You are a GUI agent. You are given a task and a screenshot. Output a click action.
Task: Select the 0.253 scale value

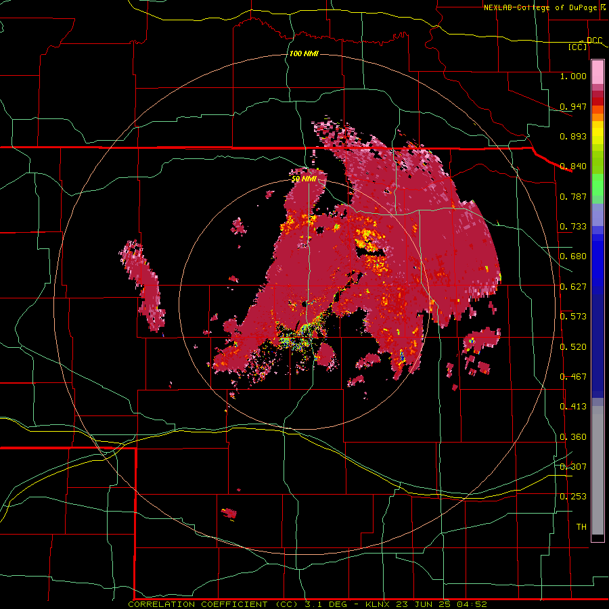[573, 497]
